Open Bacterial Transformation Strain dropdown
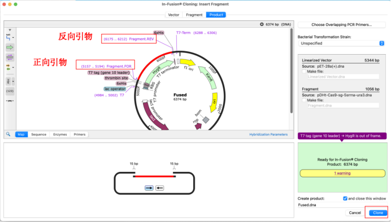This screenshot has height=222, width=391. (x=341, y=43)
